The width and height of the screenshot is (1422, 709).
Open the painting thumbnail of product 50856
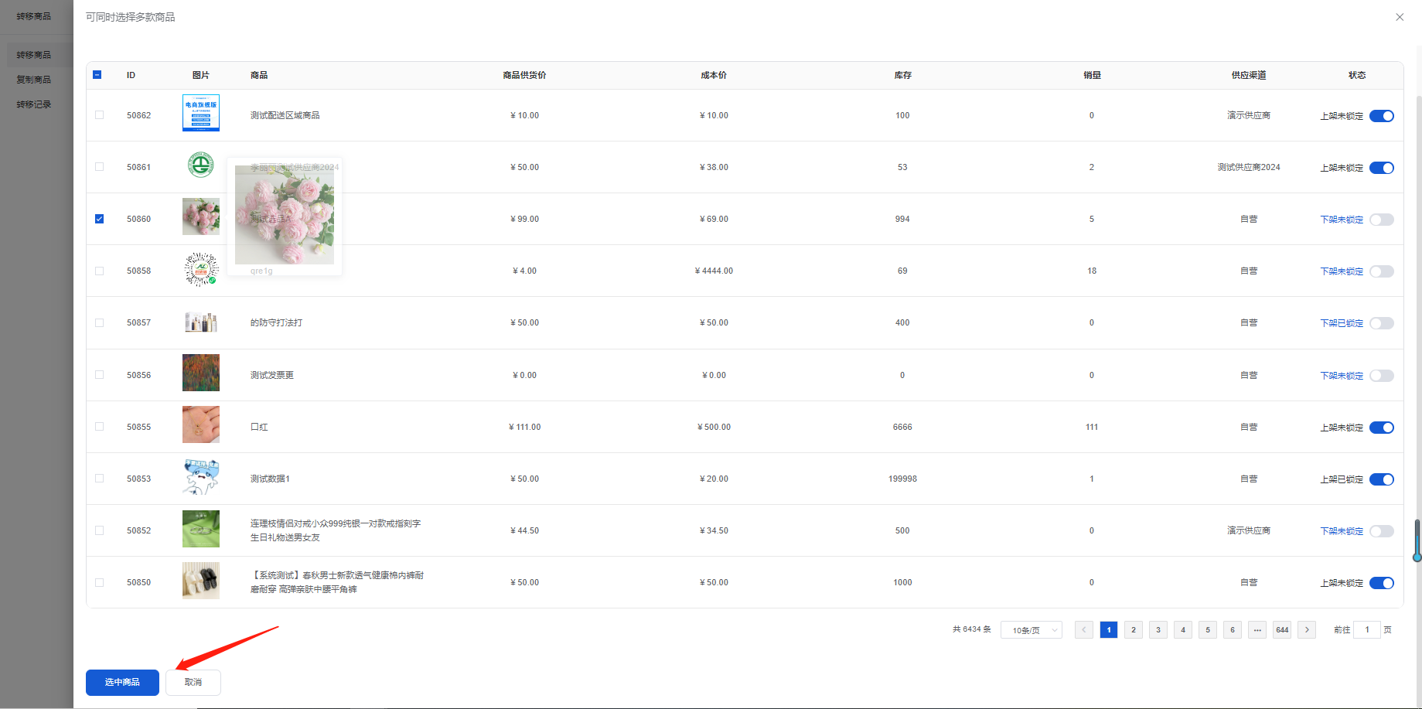coord(201,373)
